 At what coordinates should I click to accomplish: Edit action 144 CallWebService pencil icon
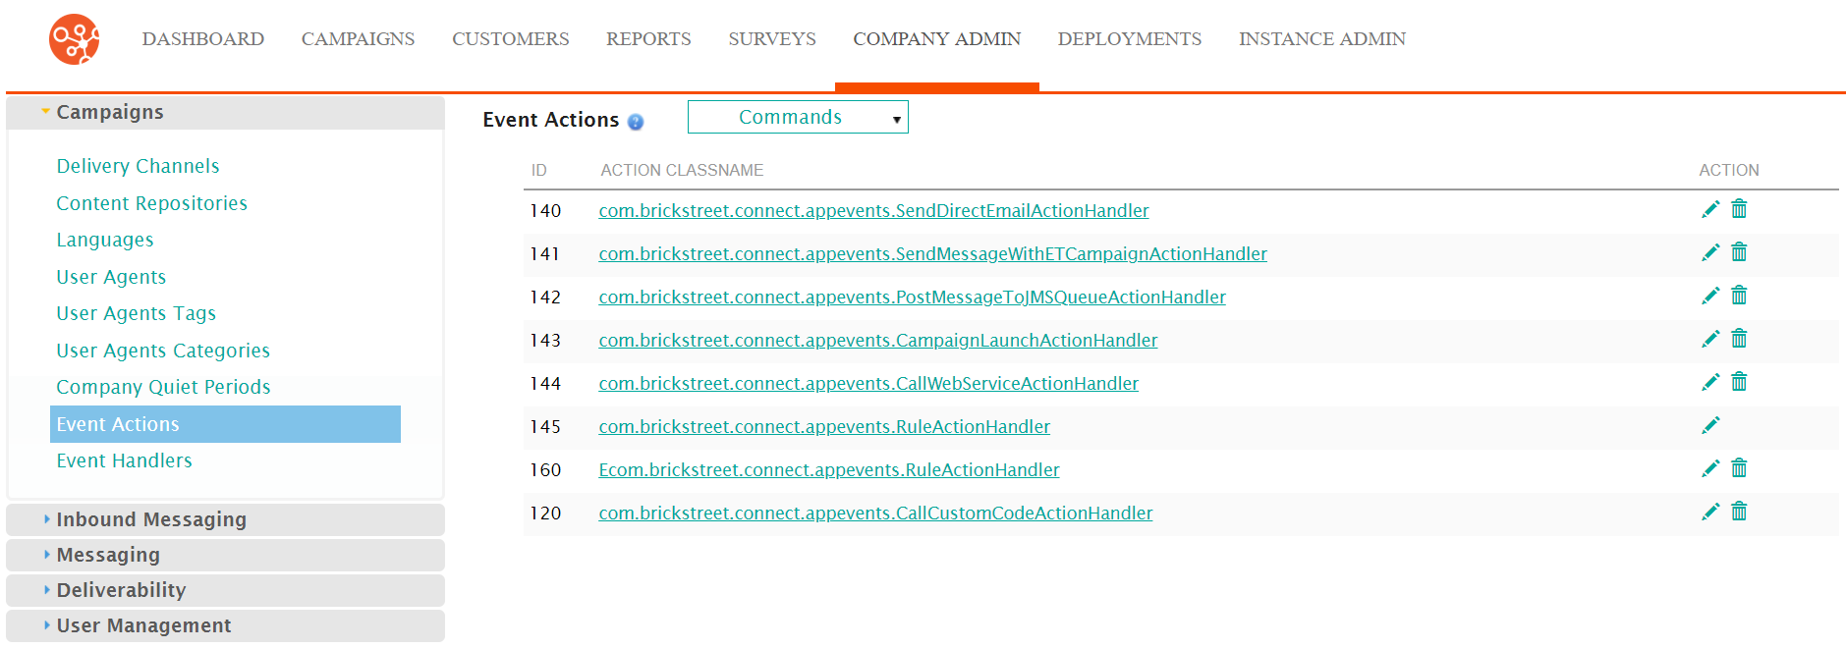1710,382
